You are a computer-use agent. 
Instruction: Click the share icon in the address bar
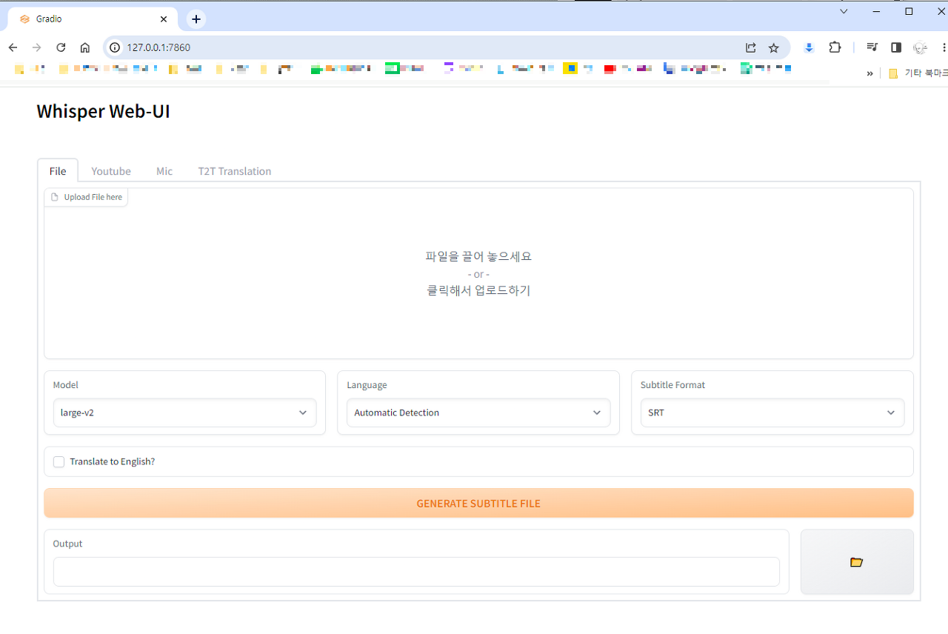(750, 47)
